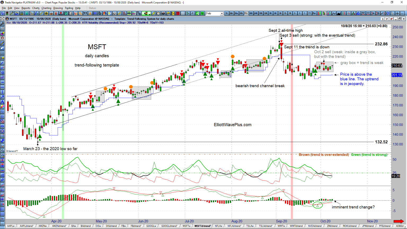The height and width of the screenshot is (229, 407).
Task: Select the arrow pointer cursor icon
Action: pyautogui.click(x=392, y=13)
